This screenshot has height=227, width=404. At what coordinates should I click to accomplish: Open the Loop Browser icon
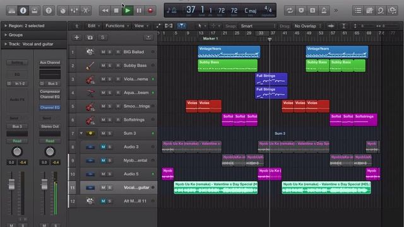(x=381, y=11)
